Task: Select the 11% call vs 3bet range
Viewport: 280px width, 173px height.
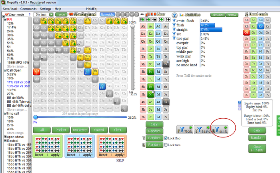Action: (x=18, y=82)
